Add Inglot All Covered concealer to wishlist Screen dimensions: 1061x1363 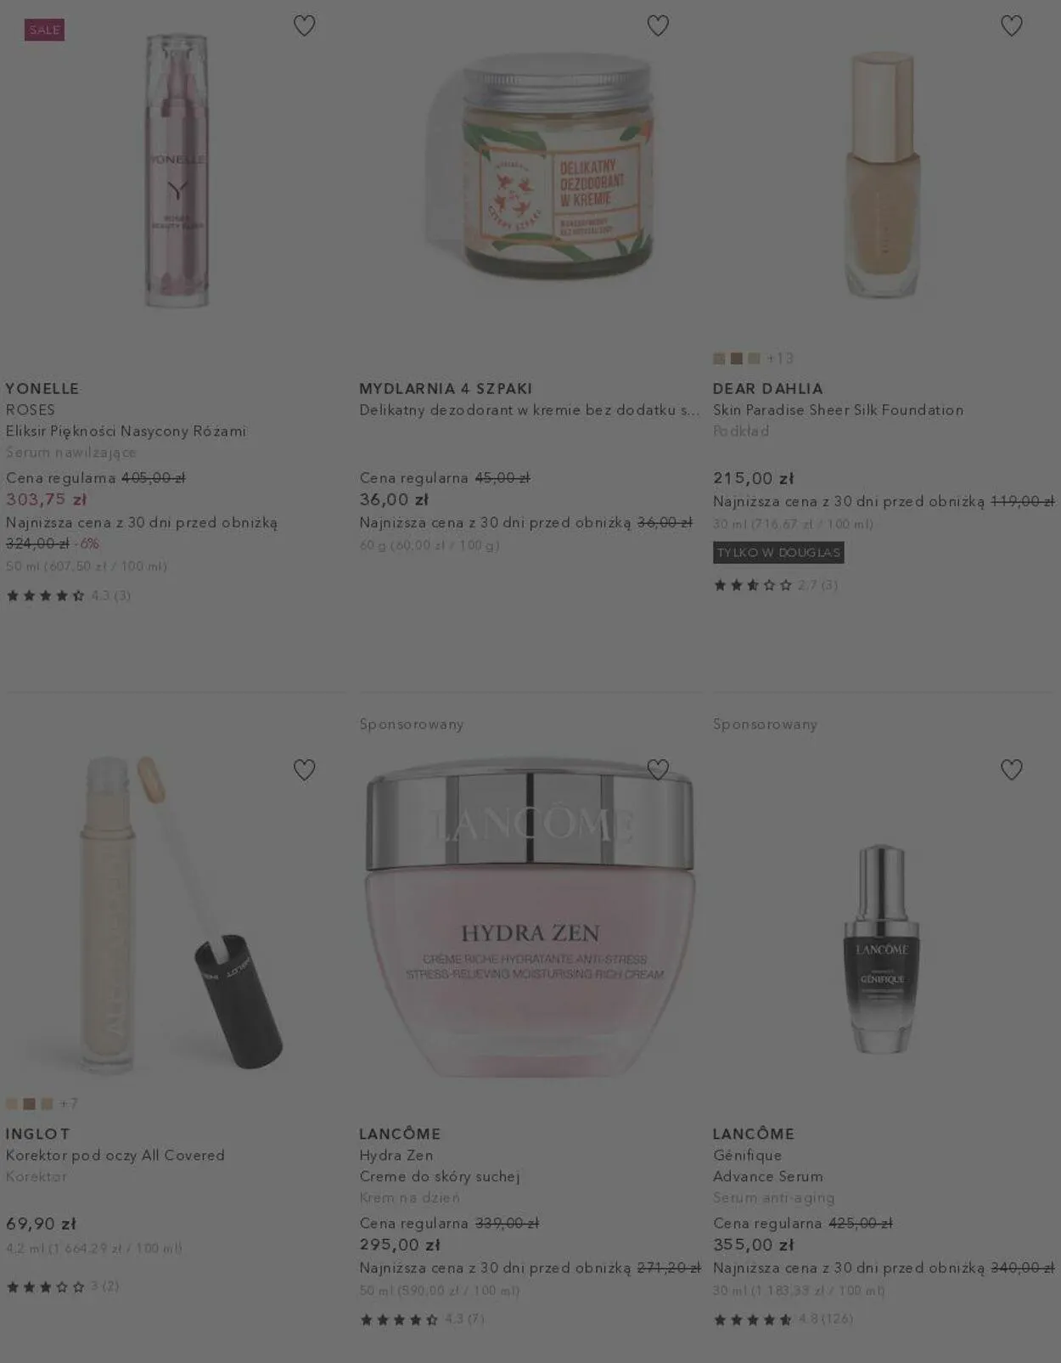[304, 769]
